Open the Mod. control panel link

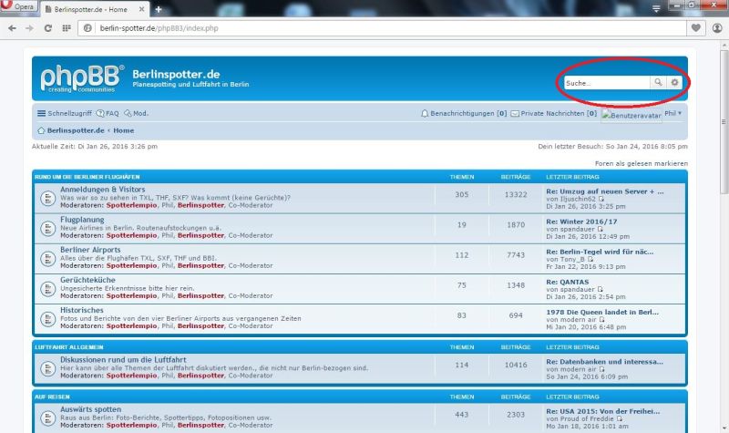point(136,113)
